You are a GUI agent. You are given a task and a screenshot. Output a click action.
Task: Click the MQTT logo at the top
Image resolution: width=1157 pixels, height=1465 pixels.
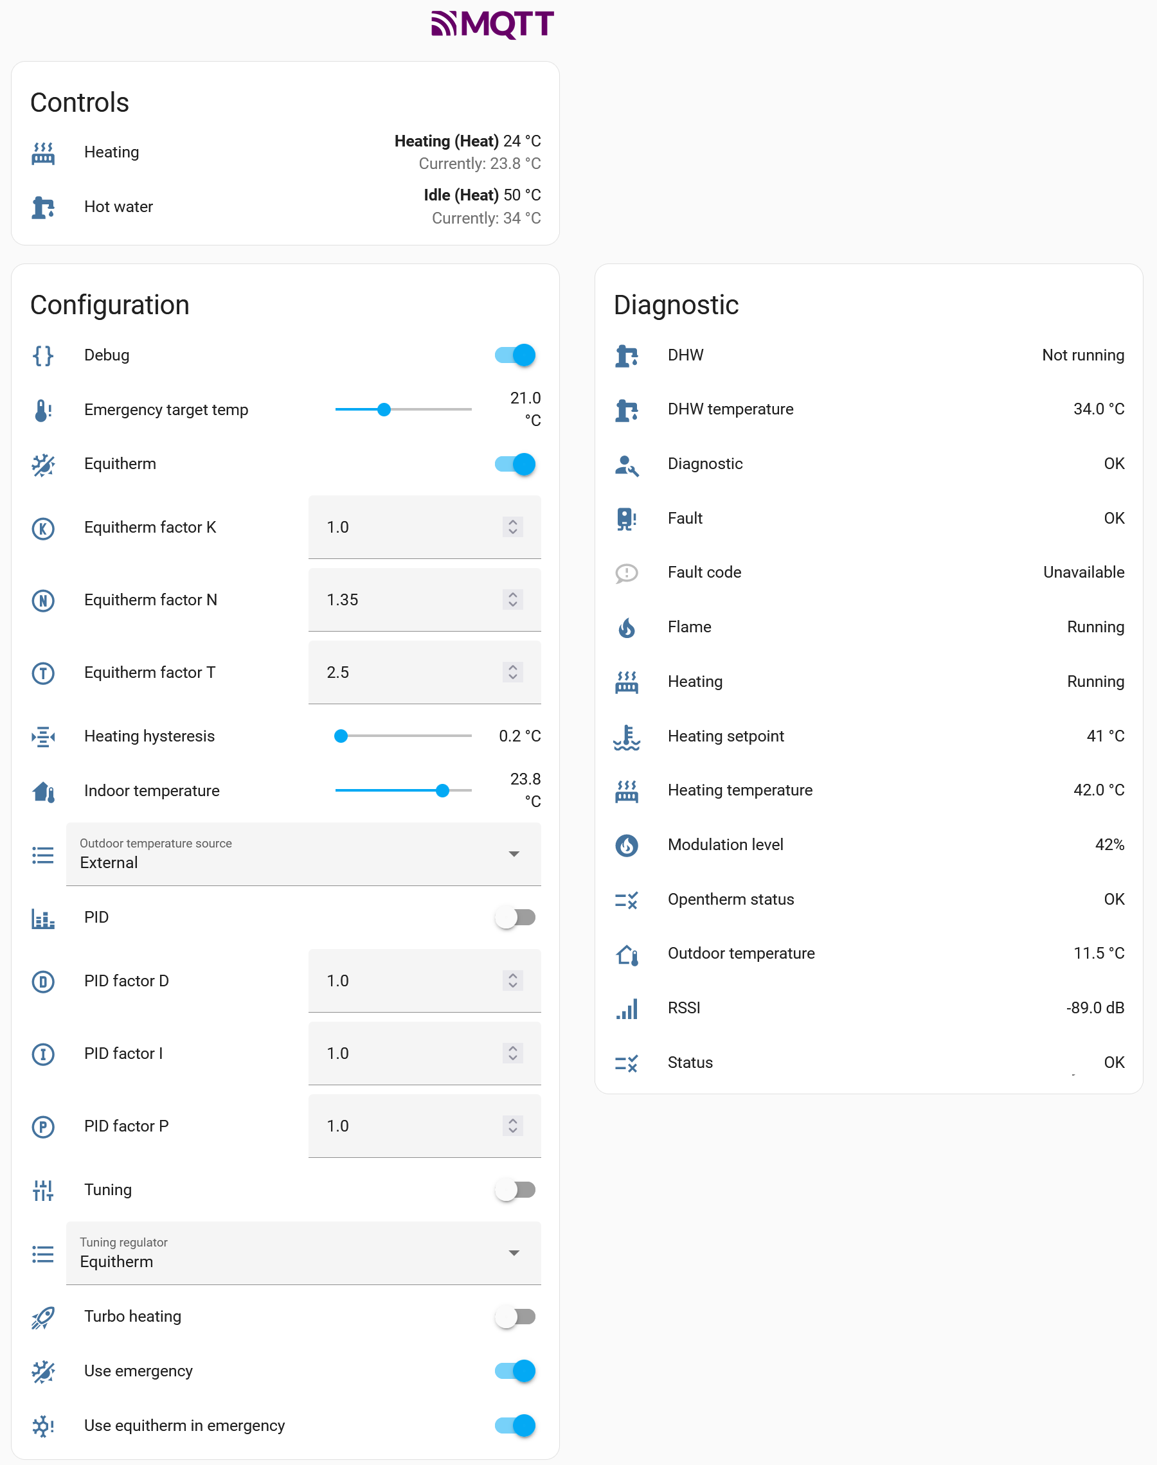(x=492, y=24)
